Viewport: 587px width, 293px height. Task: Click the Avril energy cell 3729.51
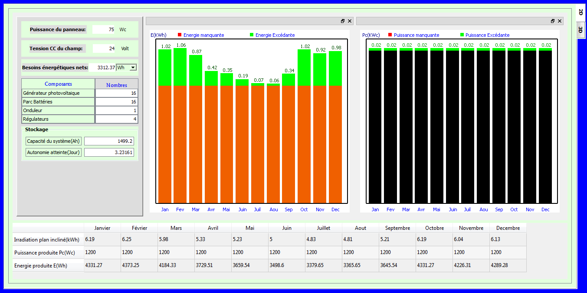213,265
